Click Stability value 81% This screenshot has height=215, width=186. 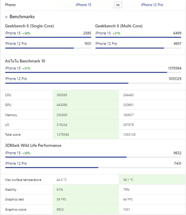click(60, 190)
